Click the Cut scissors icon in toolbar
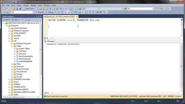This screenshot has height=104, width=185. pos(51,9)
